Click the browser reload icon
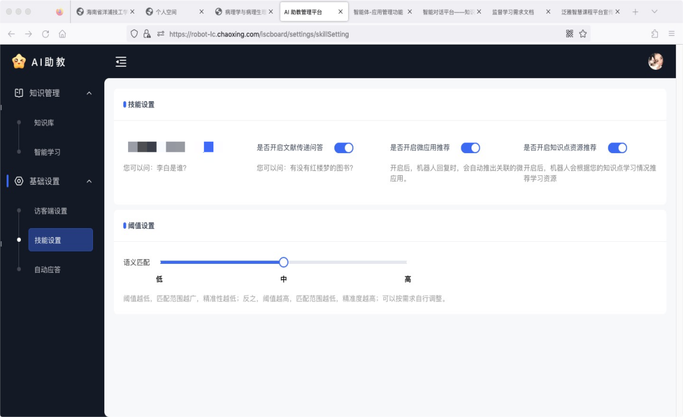The width and height of the screenshot is (683, 417). pos(45,34)
